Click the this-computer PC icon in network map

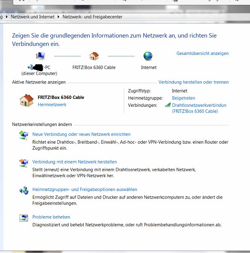(40, 56)
